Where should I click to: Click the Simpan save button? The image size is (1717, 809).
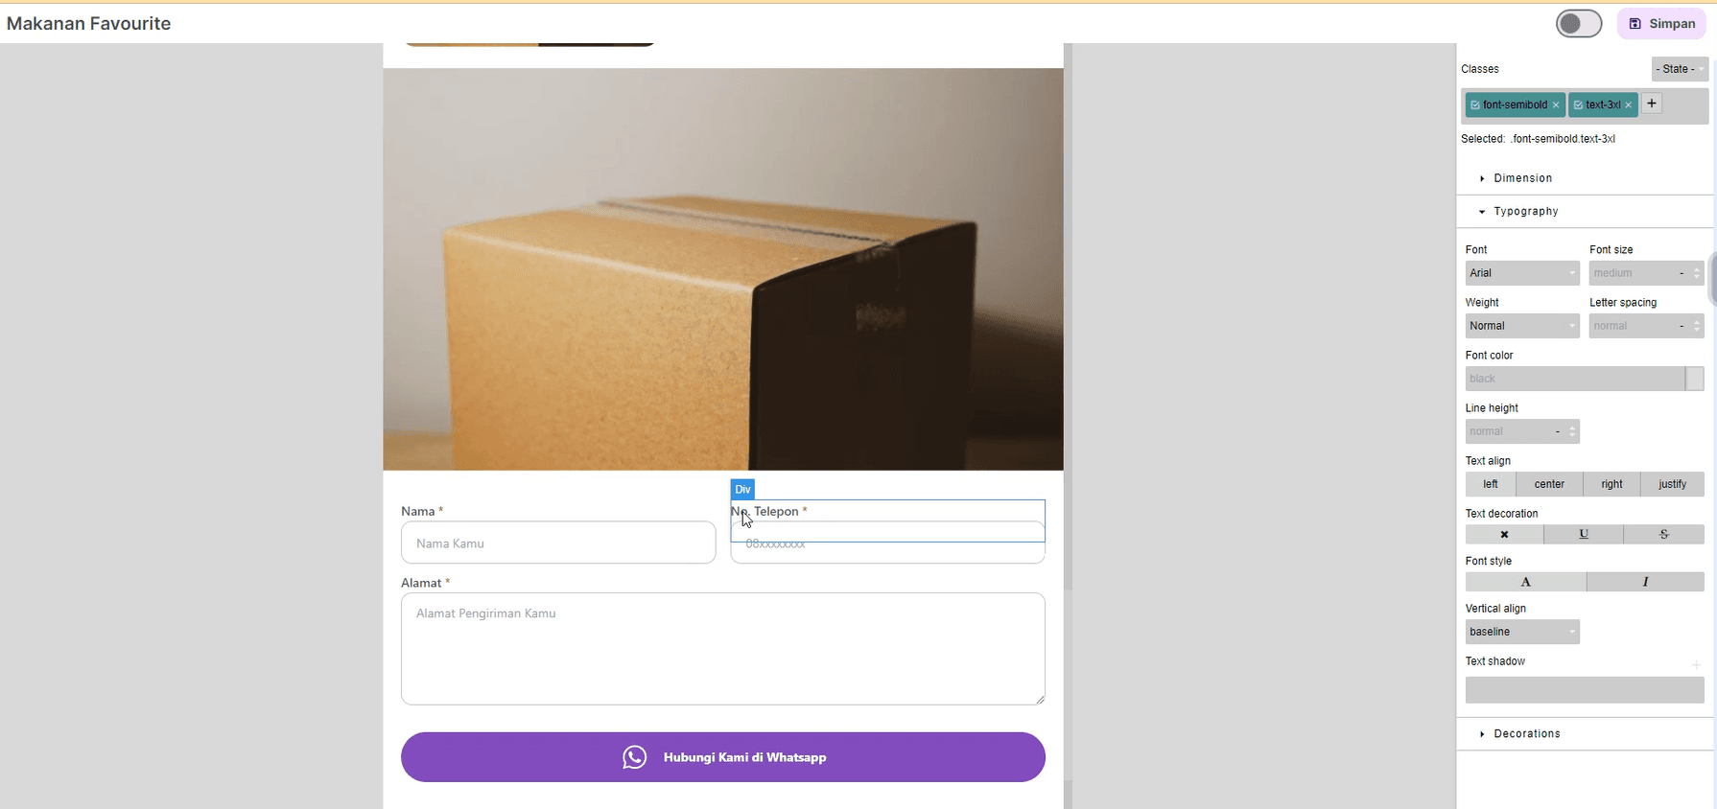coord(1661,24)
